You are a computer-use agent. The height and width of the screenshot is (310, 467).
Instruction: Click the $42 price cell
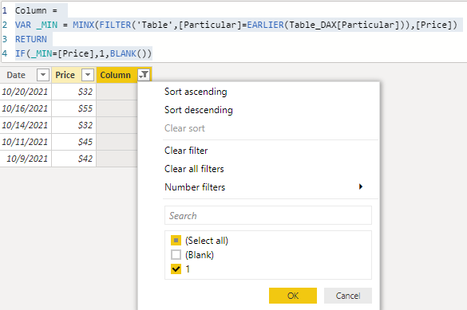(74, 159)
